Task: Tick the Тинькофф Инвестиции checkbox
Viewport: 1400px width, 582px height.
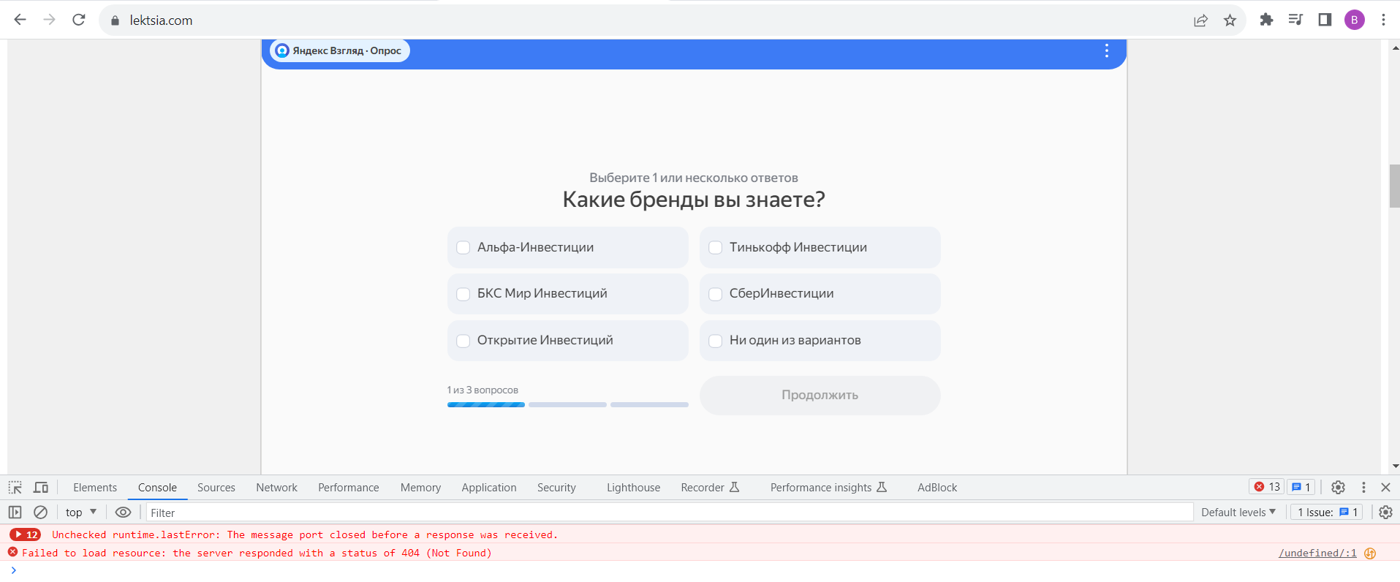Action: click(716, 248)
